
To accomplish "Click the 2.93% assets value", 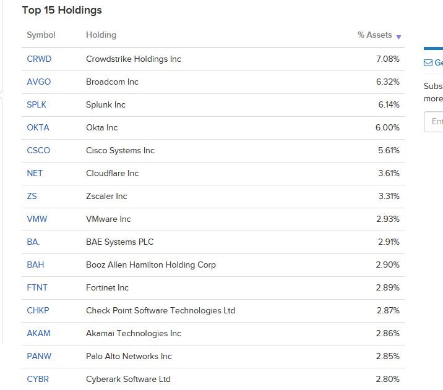I will [x=387, y=219].
